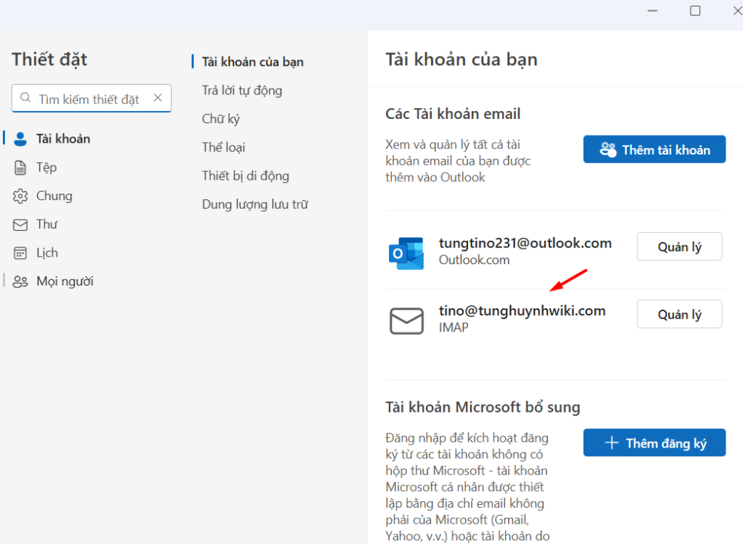This screenshot has width=743, height=544.
Task: Click the Outlook logo for tungtino231 account
Action: (x=406, y=253)
